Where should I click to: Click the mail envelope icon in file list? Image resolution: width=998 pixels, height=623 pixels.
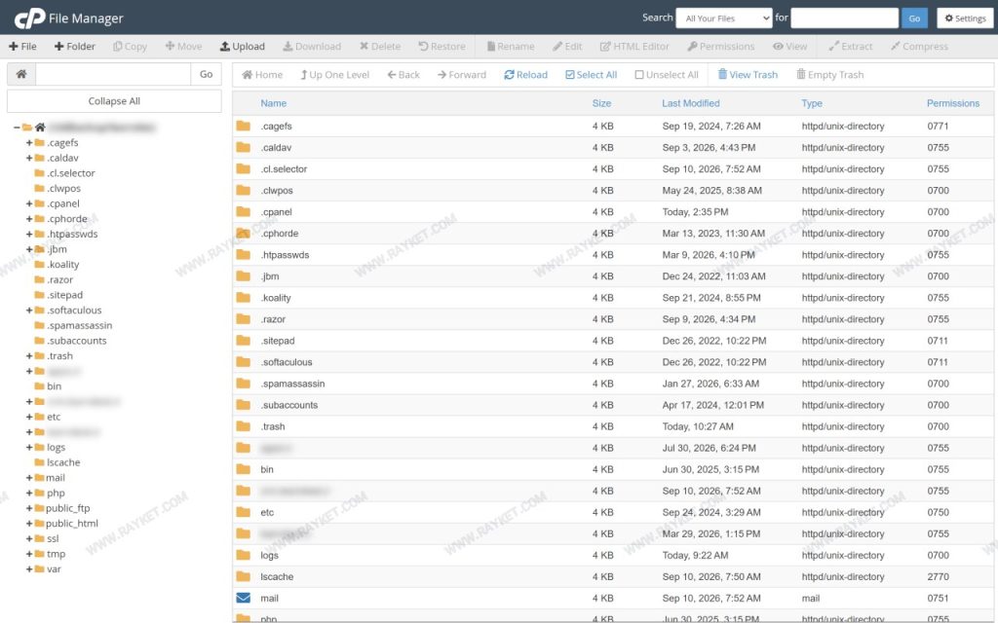click(243, 598)
